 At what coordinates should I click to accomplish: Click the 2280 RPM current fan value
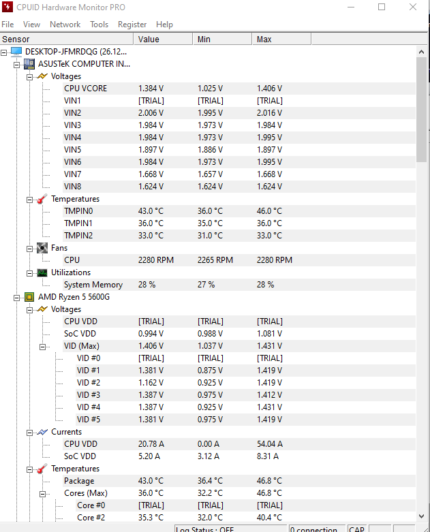(x=156, y=260)
